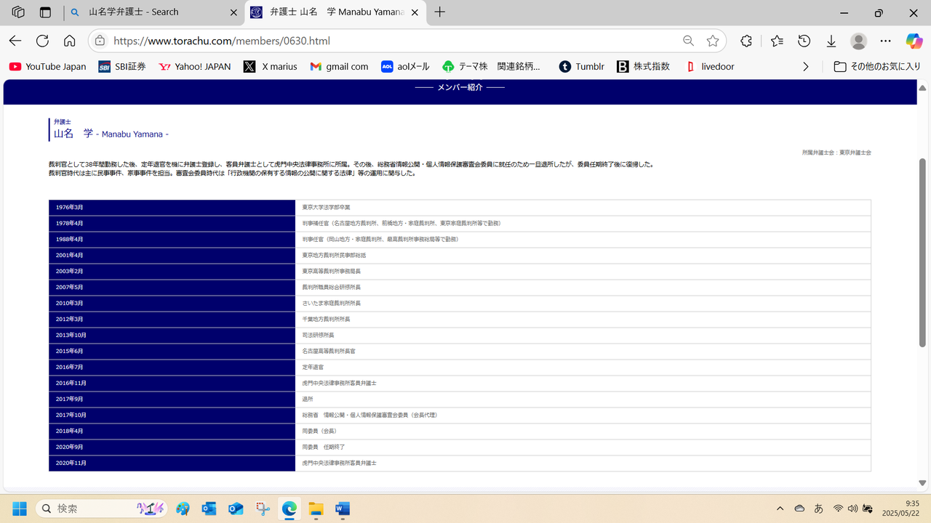Open the browser home page
Screen dimensions: 931x523
[69, 41]
